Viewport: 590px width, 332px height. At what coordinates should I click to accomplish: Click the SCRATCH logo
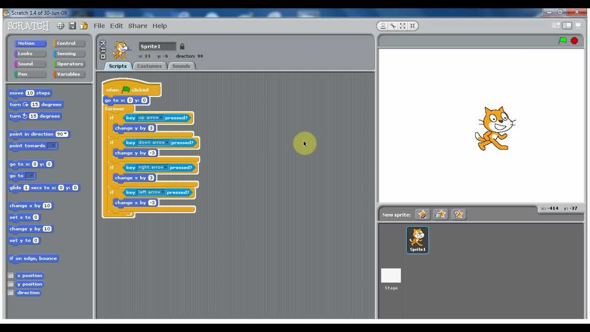pos(28,26)
